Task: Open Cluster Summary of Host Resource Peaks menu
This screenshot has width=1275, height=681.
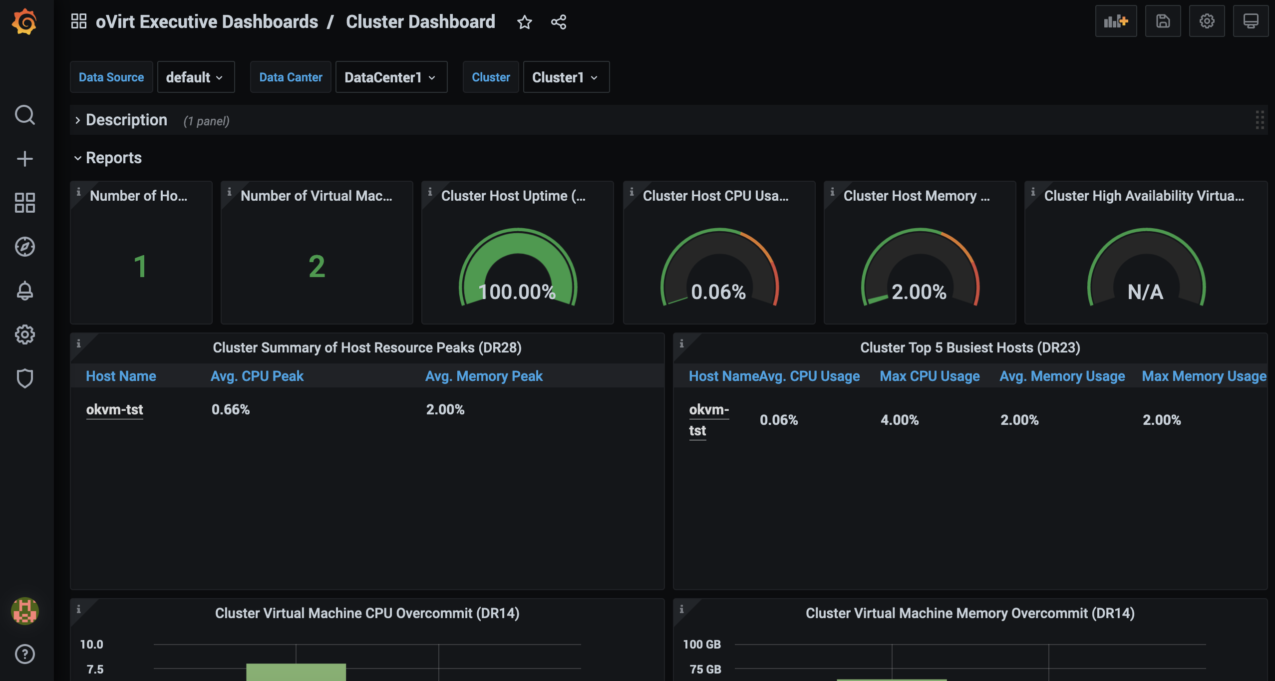Action: coord(367,347)
